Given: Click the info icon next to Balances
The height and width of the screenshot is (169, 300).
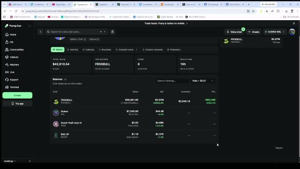Looking at the screenshot, I should tap(65, 79).
